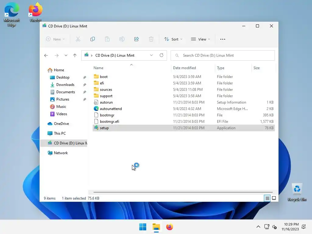The image size is (312, 234).
Task: Go forward with the right arrow
Action: coord(56,55)
